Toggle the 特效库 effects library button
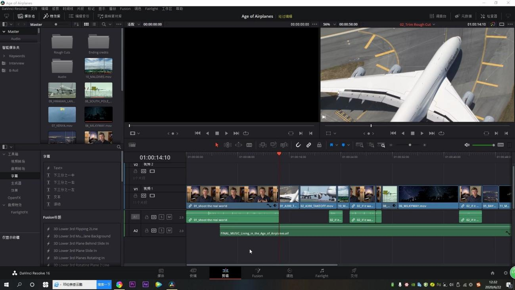Viewport: 515px width, 290px height. pyautogui.click(x=52, y=16)
